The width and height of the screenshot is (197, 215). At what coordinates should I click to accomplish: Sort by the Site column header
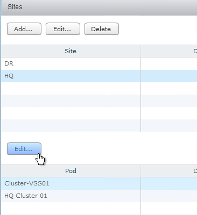tap(71, 51)
